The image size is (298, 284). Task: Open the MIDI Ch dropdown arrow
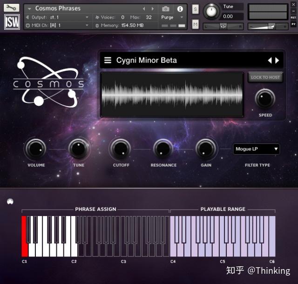87,25
